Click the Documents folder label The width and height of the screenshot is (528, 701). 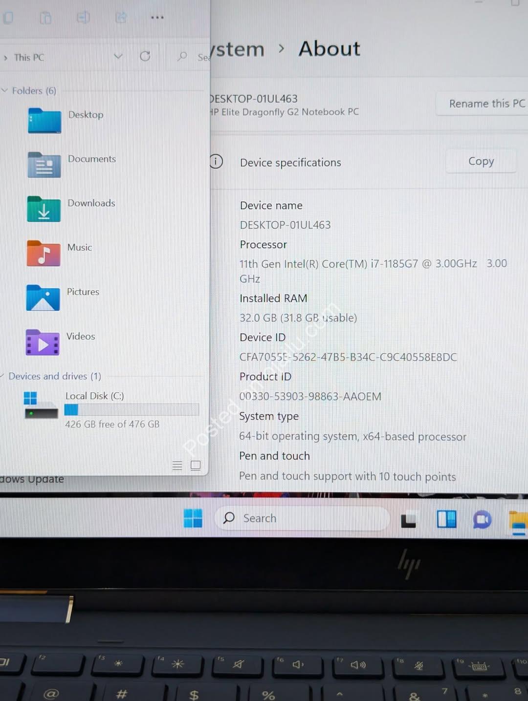pyautogui.click(x=92, y=159)
